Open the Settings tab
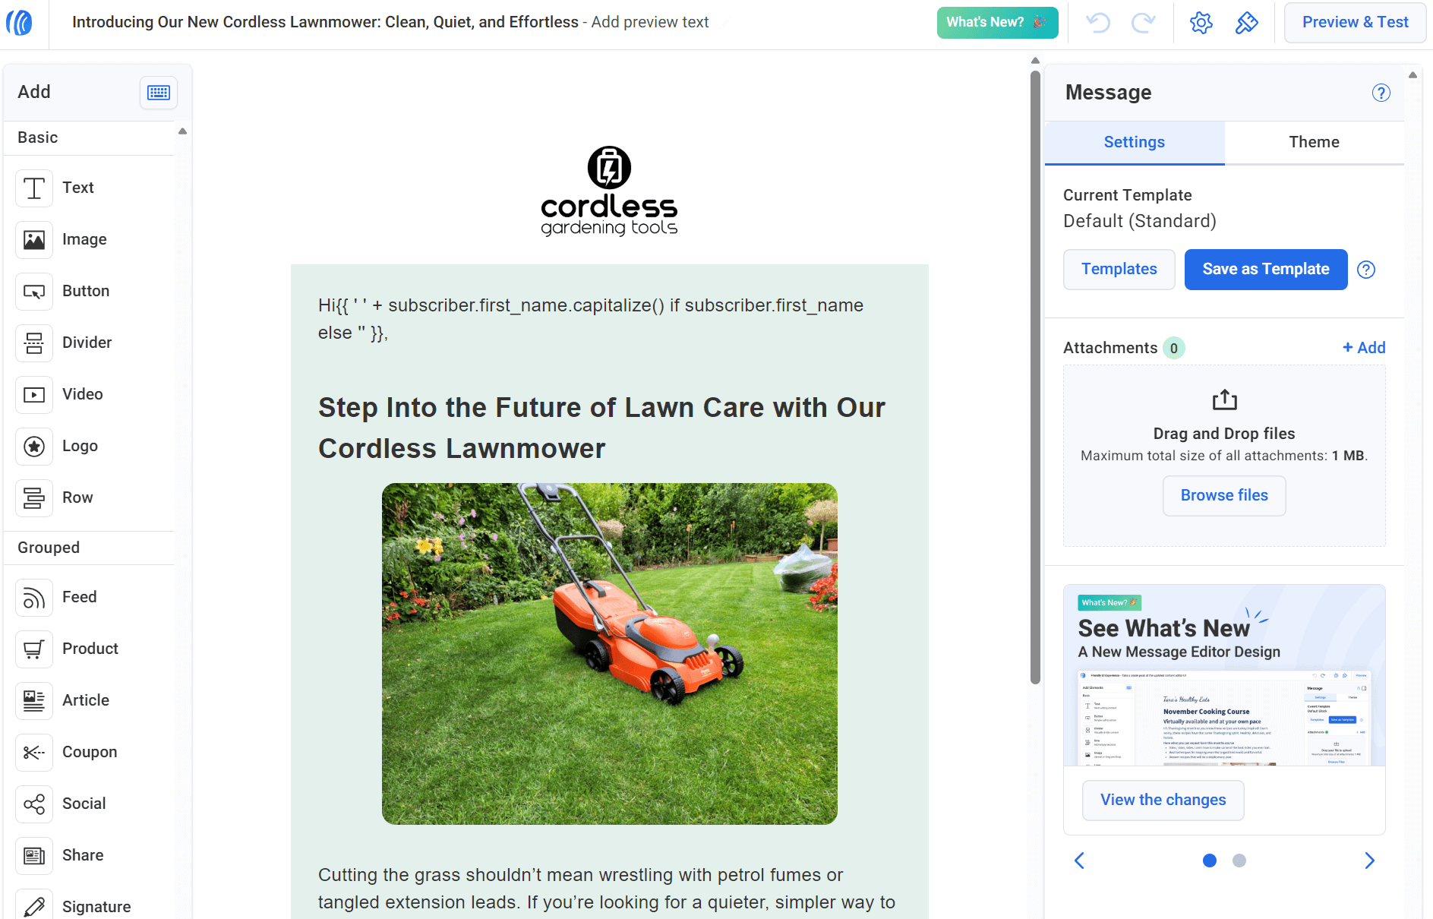 [1133, 142]
